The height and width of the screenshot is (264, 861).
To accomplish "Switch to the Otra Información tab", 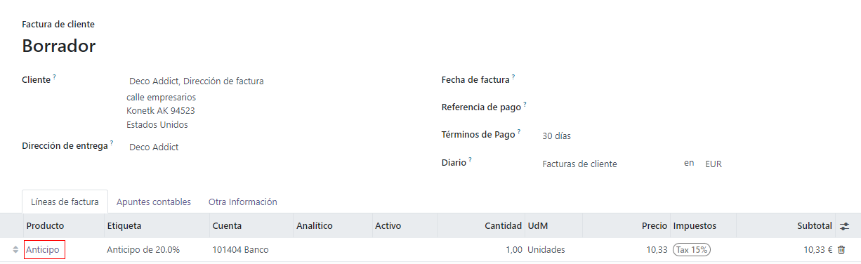I will (243, 202).
